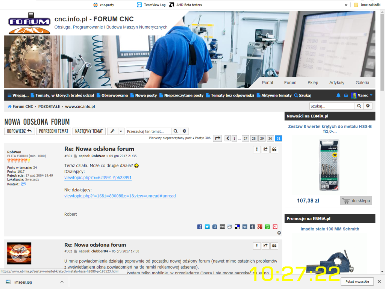Go to page 27 of topic
This screenshot has height=289, width=385.
coord(246,138)
